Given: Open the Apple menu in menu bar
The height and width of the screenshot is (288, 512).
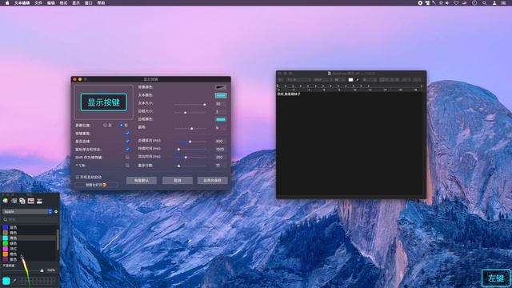Looking at the screenshot, I should pyautogui.click(x=7, y=2).
